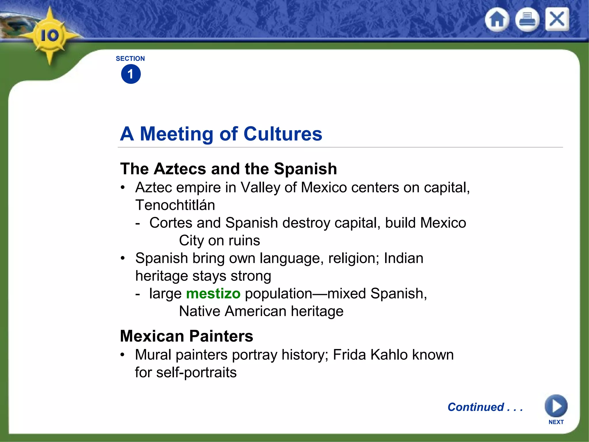The image size is (589, 442).
Task: Click 'Mural painters portray history; Frida Kahlo known' line
Action: 294,355
